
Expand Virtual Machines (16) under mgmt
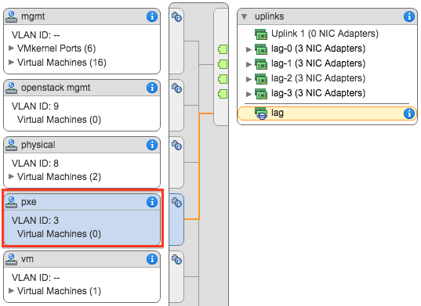tap(11, 63)
